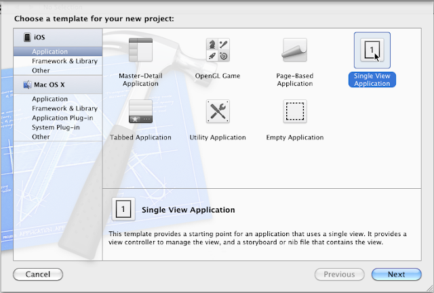The height and width of the screenshot is (293, 434).
Task: Pick the Page-Based Application template icon
Action: 295,49
